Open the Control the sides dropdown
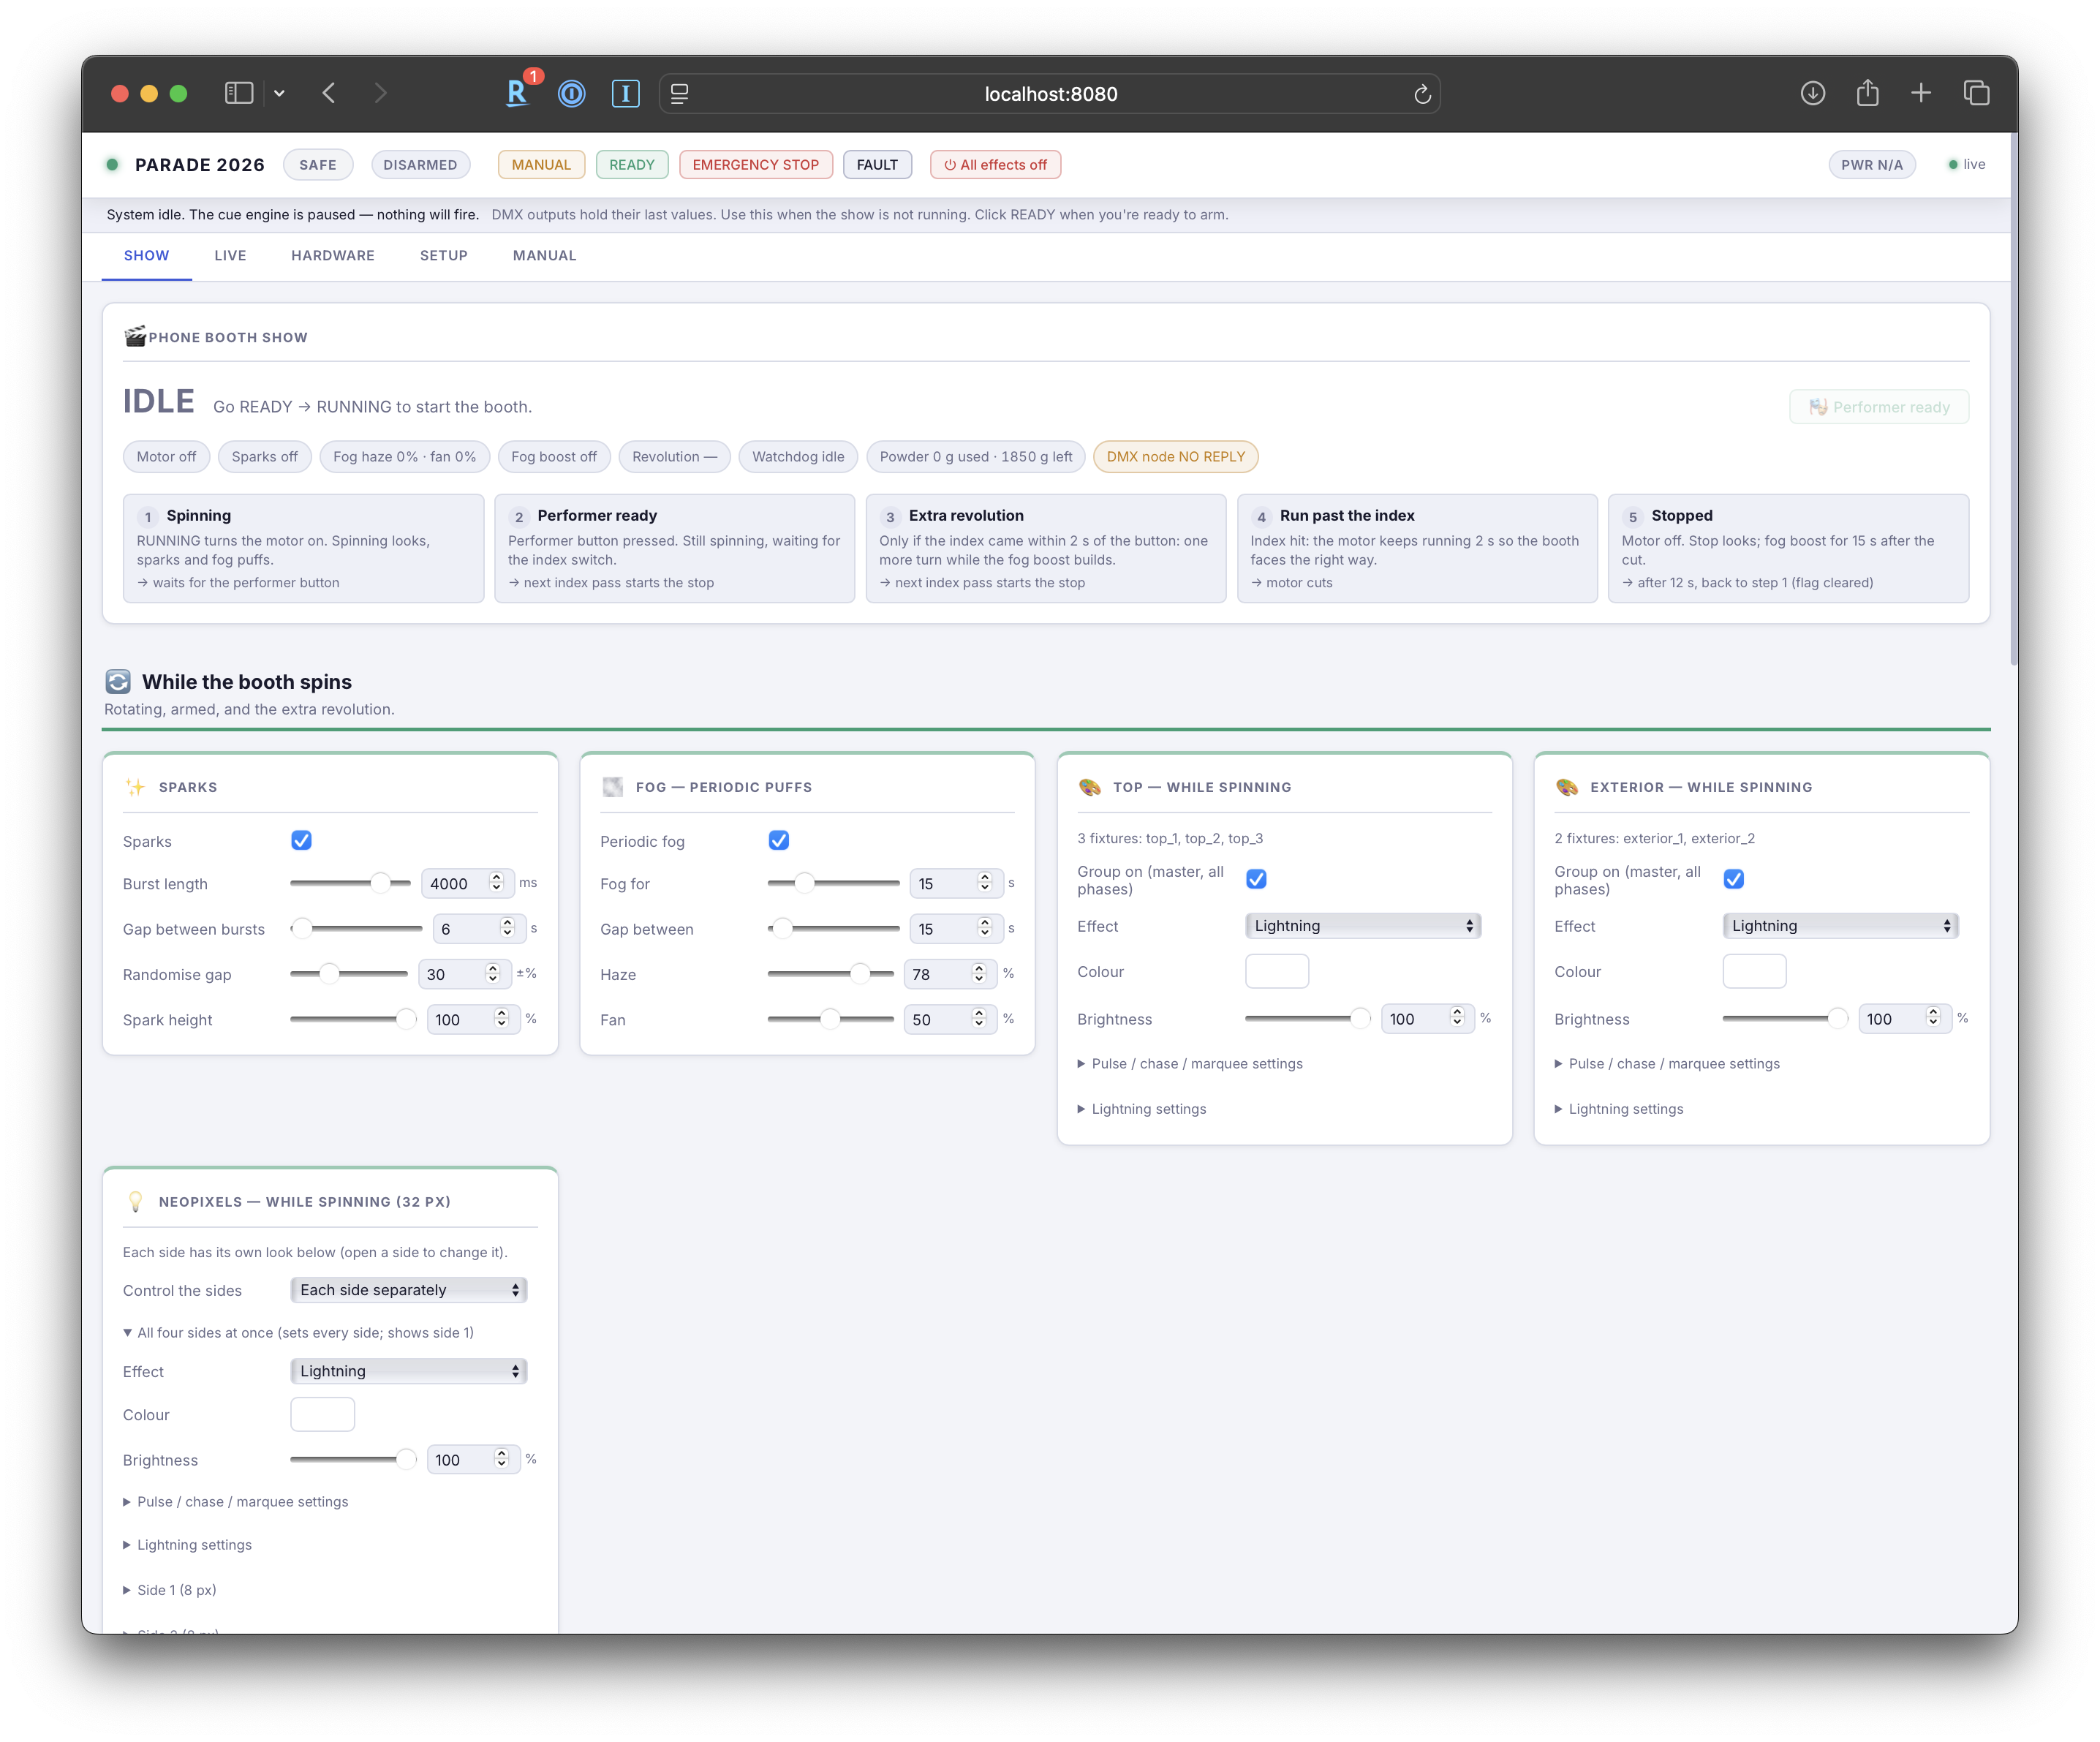The width and height of the screenshot is (2100, 1742). [x=408, y=1290]
